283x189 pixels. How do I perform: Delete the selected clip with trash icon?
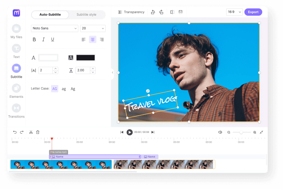(x=38, y=132)
